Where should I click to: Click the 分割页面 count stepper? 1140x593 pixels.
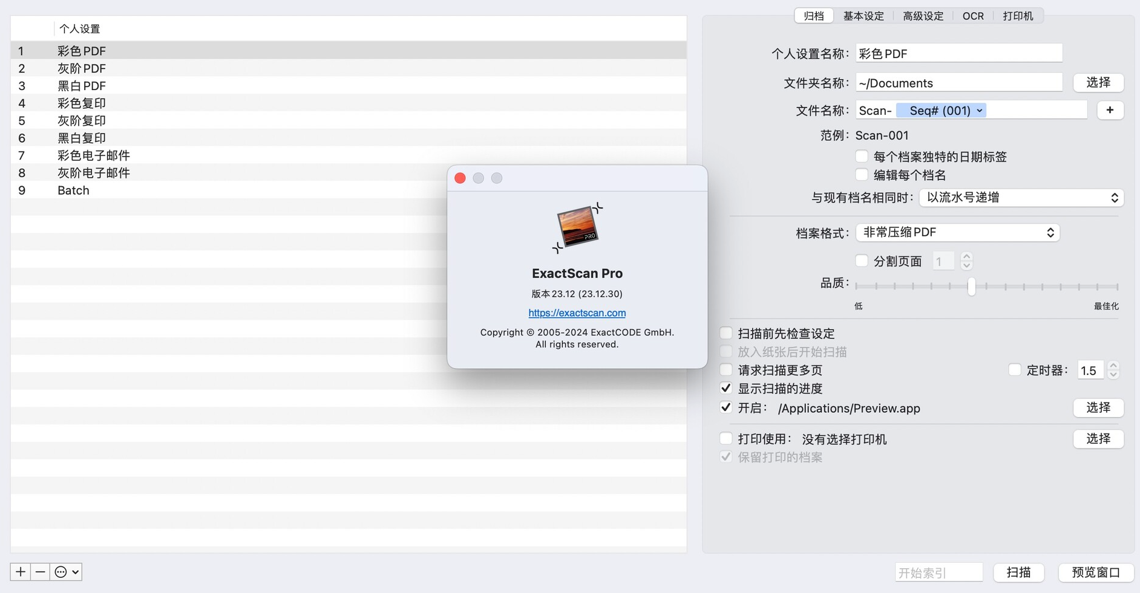[966, 261]
